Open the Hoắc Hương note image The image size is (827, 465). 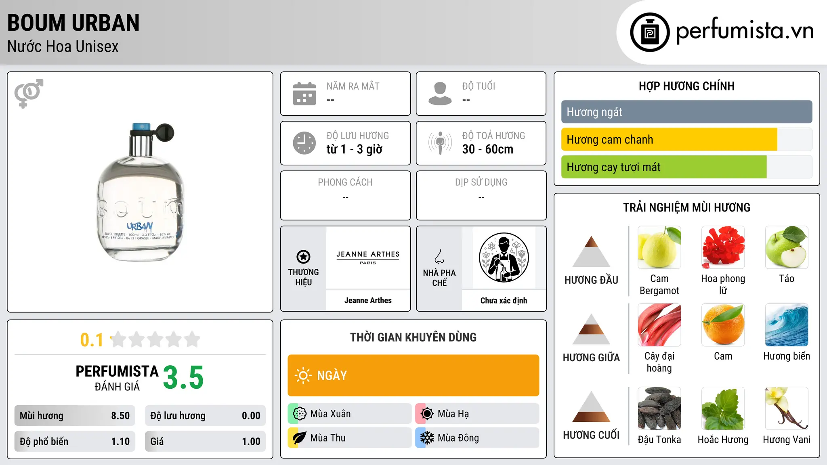click(723, 408)
